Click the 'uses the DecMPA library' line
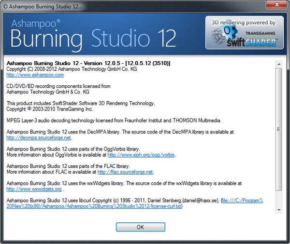This screenshot has width=290, height=244. point(120,132)
